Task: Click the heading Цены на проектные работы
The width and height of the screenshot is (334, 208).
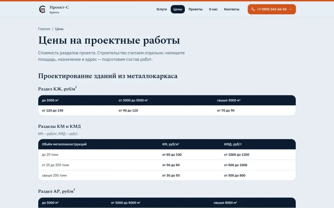Action: [109, 40]
